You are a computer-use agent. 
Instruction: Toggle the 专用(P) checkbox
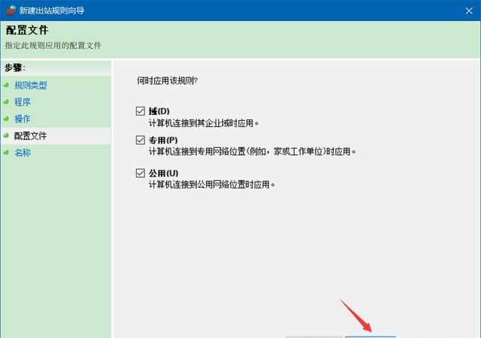141,140
